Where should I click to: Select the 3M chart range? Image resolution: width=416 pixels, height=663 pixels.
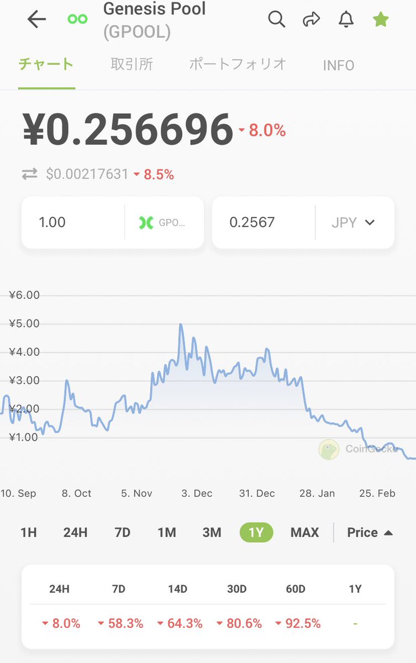click(x=212, y=533)
